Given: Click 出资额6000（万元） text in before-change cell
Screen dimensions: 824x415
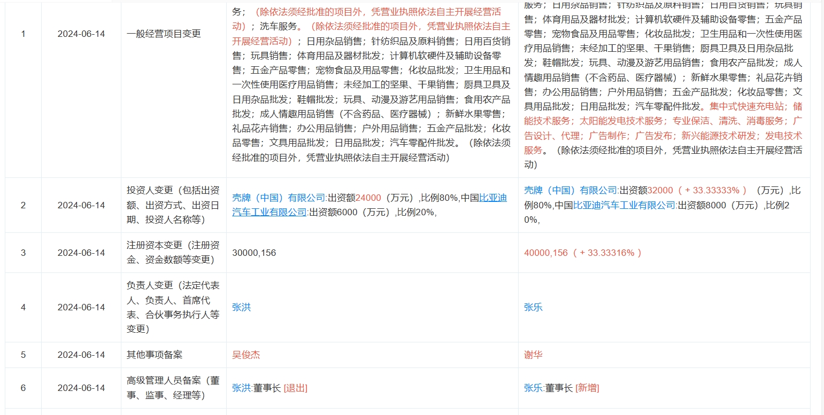Looking at the screenshot, I should click(x=351, y=212).
